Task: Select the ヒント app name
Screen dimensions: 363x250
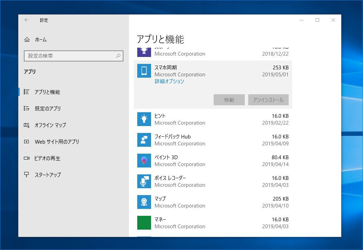Action: click(x=160, y=116)
